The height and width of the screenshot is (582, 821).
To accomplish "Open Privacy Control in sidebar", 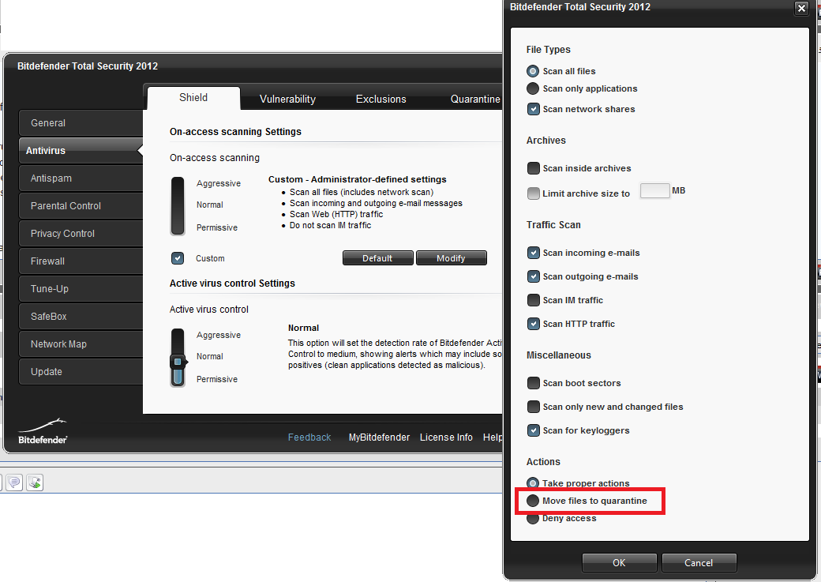I will [81, 234].
